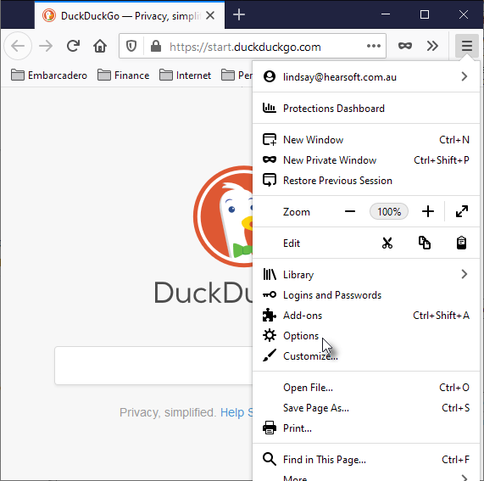The width and height of the screenshot is (484, 481).
Task: Open the Embarcadero bookmarks folder
Action: tap(49, 75)
